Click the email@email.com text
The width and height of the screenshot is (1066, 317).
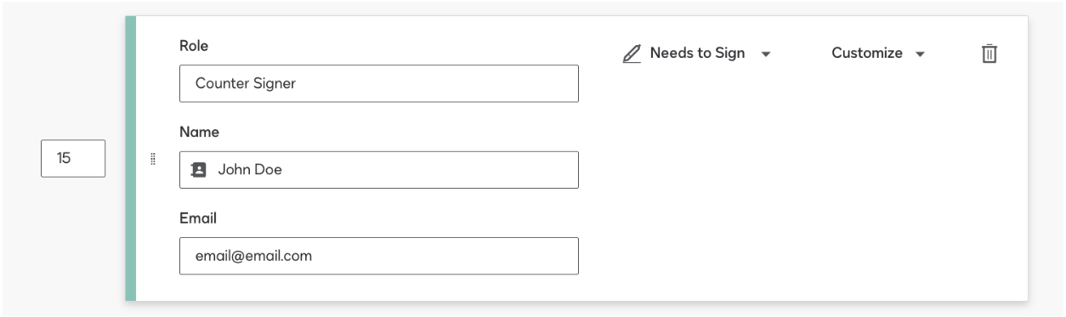pos(253,256)
